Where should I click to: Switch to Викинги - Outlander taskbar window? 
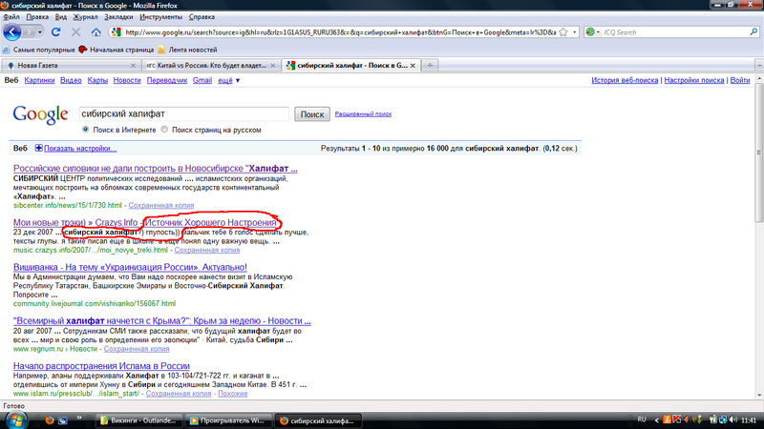(x=138, y=420)
